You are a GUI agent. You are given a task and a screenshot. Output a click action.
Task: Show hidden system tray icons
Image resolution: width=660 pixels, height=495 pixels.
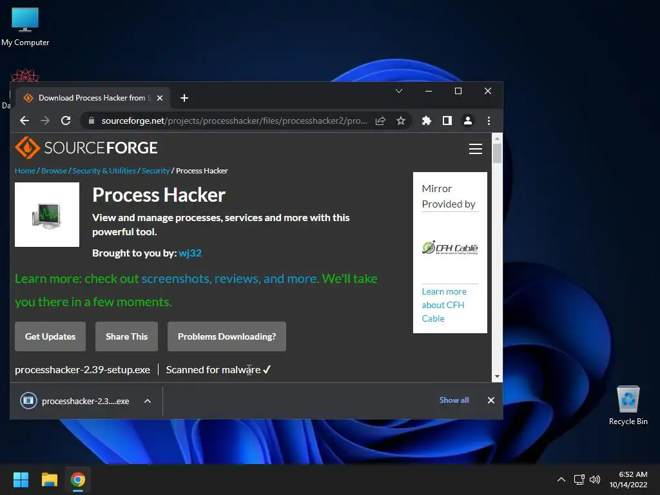point(561,480)
